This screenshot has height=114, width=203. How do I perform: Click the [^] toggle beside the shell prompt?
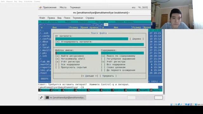point(160,87)
